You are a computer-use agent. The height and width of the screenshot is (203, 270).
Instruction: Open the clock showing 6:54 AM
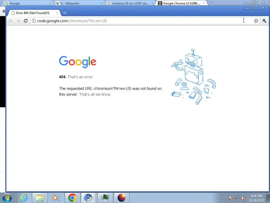tap(257, 198)
